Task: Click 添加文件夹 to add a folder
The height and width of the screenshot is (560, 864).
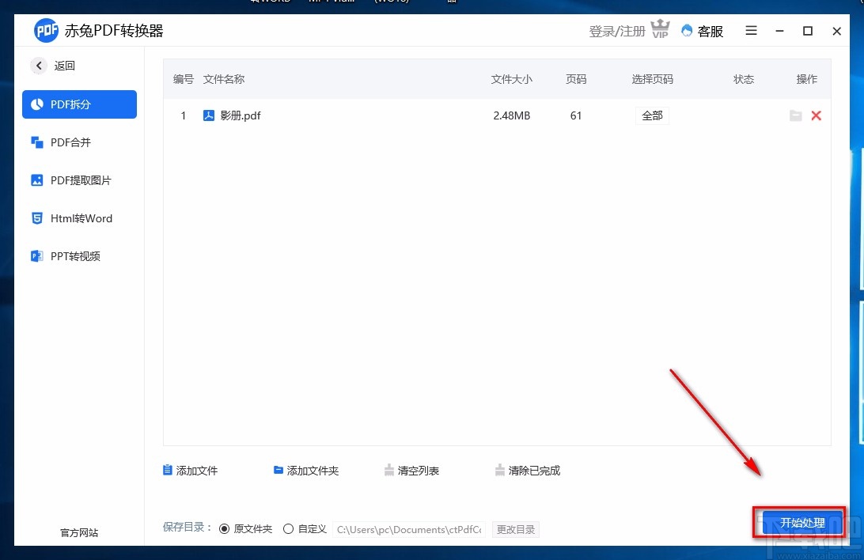Action: pyautogui.click(x=307, y=470)
